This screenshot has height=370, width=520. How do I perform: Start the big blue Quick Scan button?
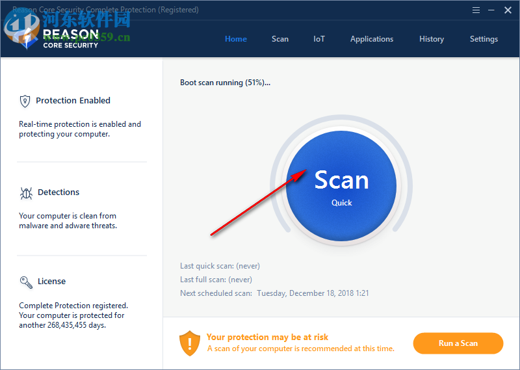tap(341, 186)
